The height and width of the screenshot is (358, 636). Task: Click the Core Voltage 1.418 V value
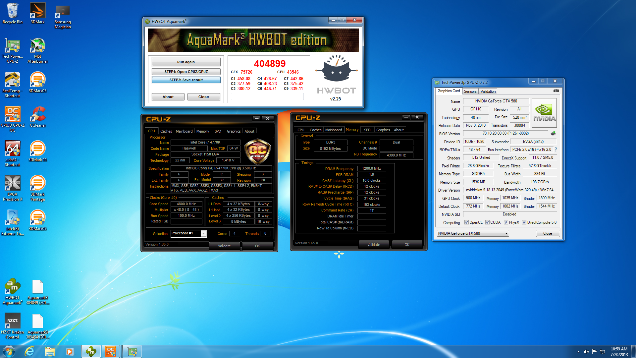pyautogui.click(x=228, y=160)
